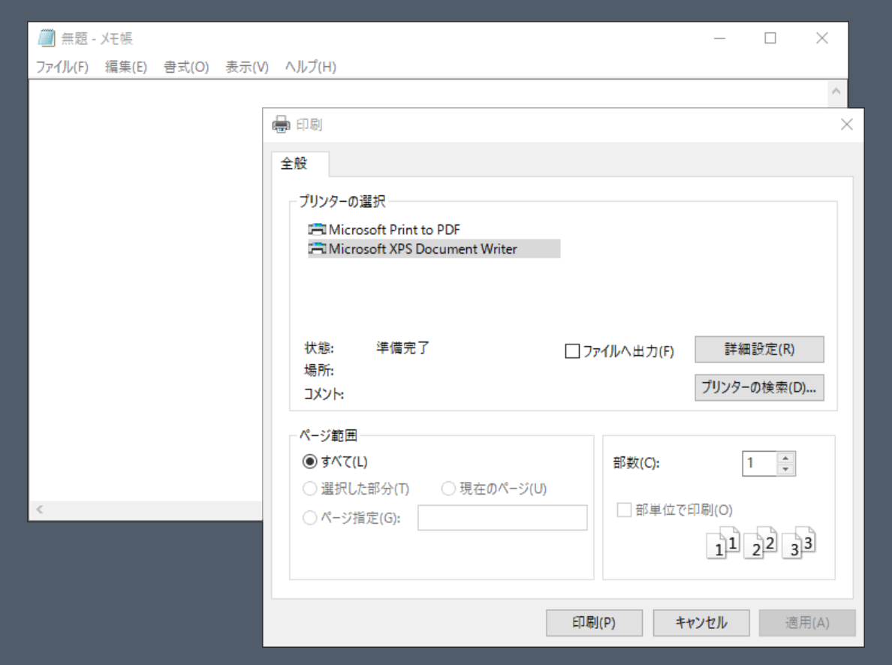Decrease the number of copies with the down arrow

[x=785, y=470]
